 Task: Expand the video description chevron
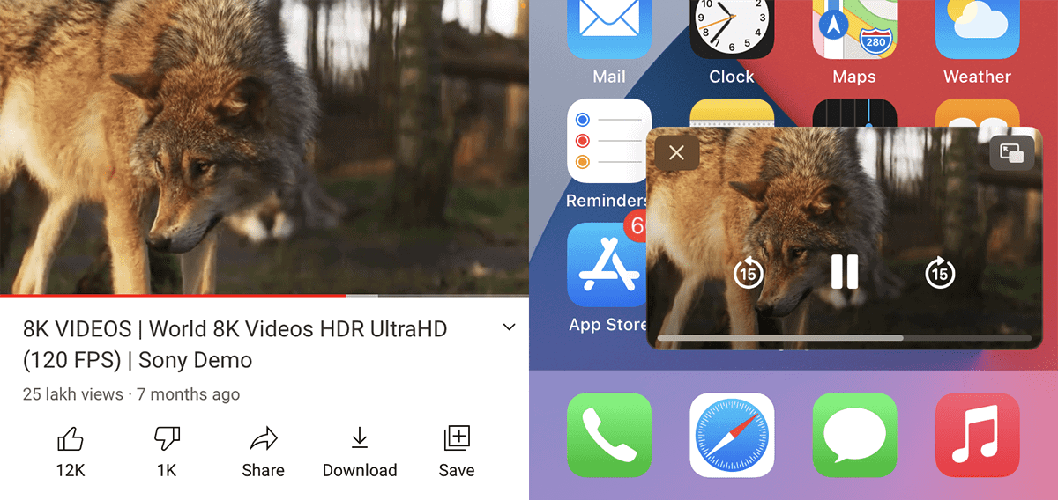point(509,327)
